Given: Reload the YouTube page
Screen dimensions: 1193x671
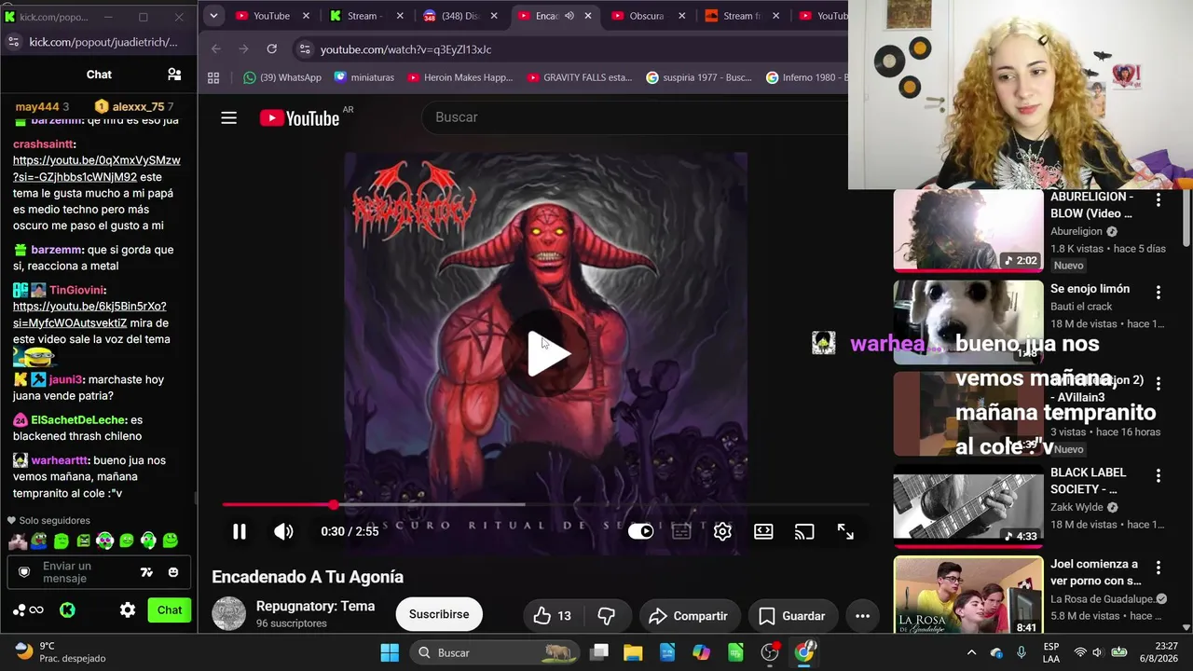Looking at the screenshot, I should point(271,49).
